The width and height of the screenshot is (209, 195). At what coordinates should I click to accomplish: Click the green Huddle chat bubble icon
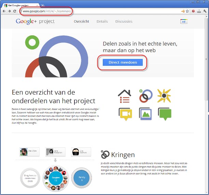pyautogui.click(x=165, y=114)
